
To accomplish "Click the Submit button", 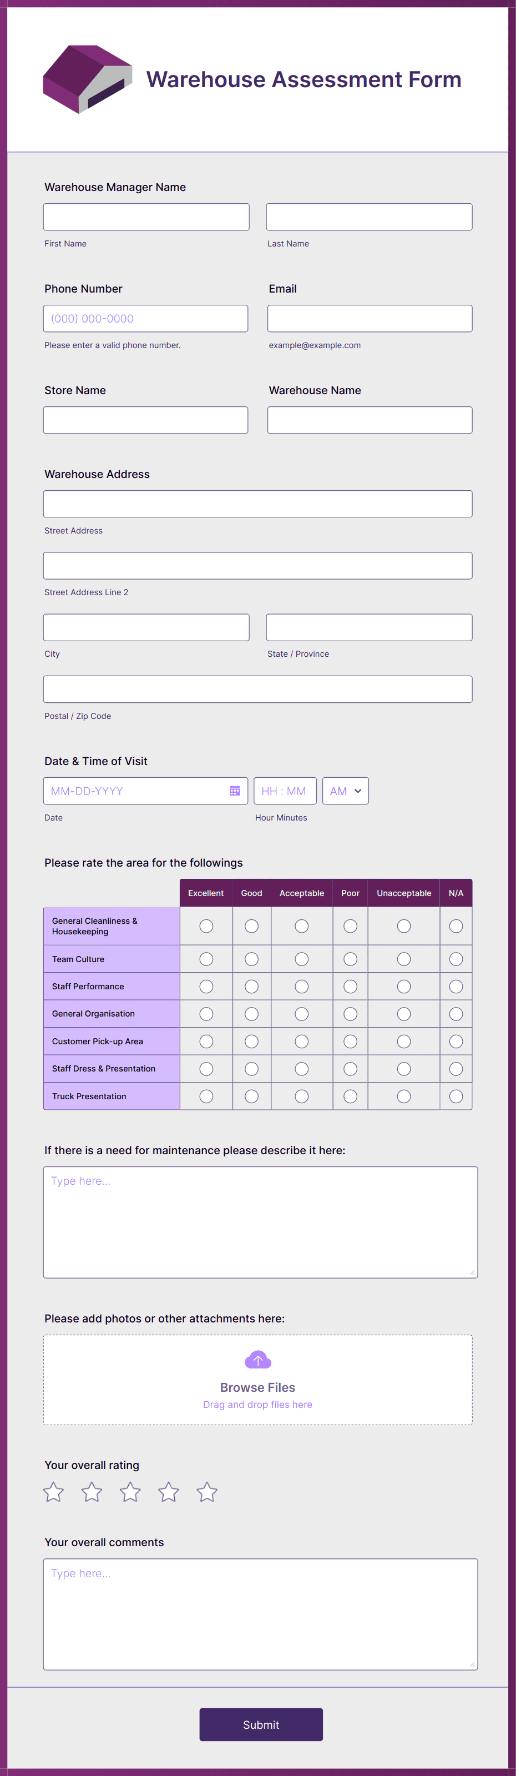I will [x=260, y=1724].
